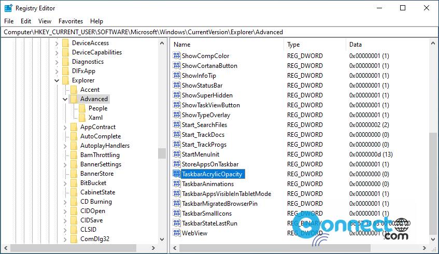Click the Advanced folder icon in tree

(74, 99)
